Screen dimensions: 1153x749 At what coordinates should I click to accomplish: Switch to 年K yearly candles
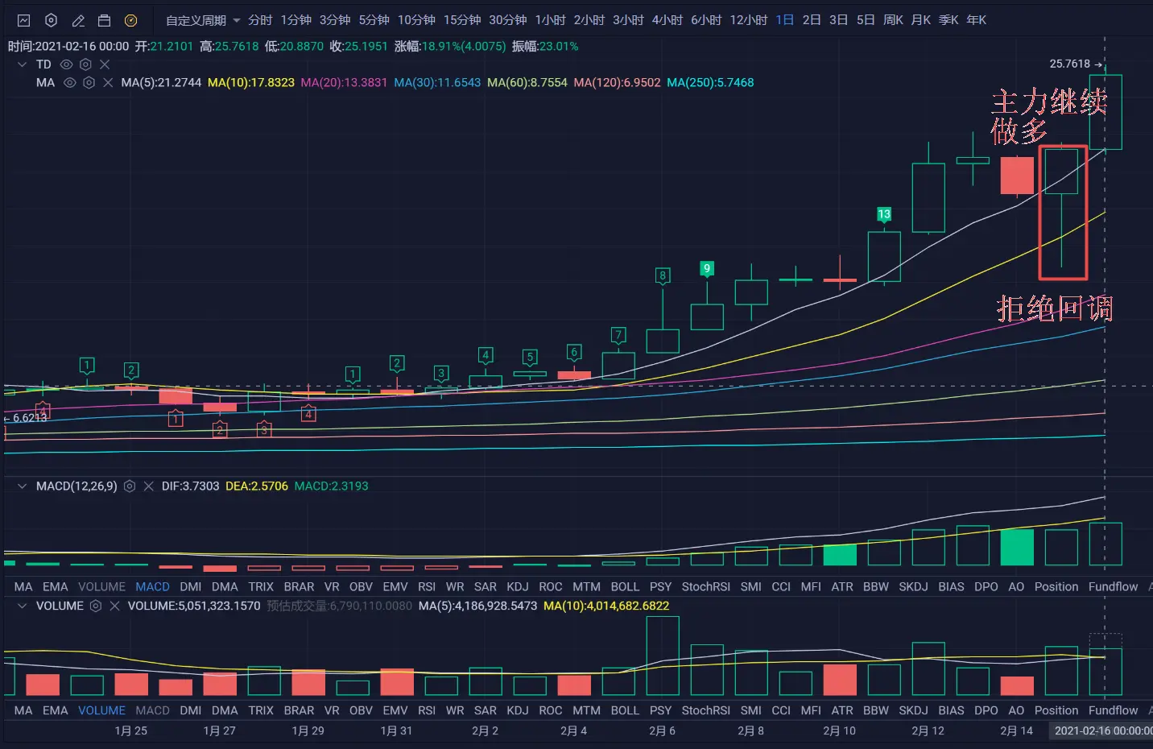[977, 20]
